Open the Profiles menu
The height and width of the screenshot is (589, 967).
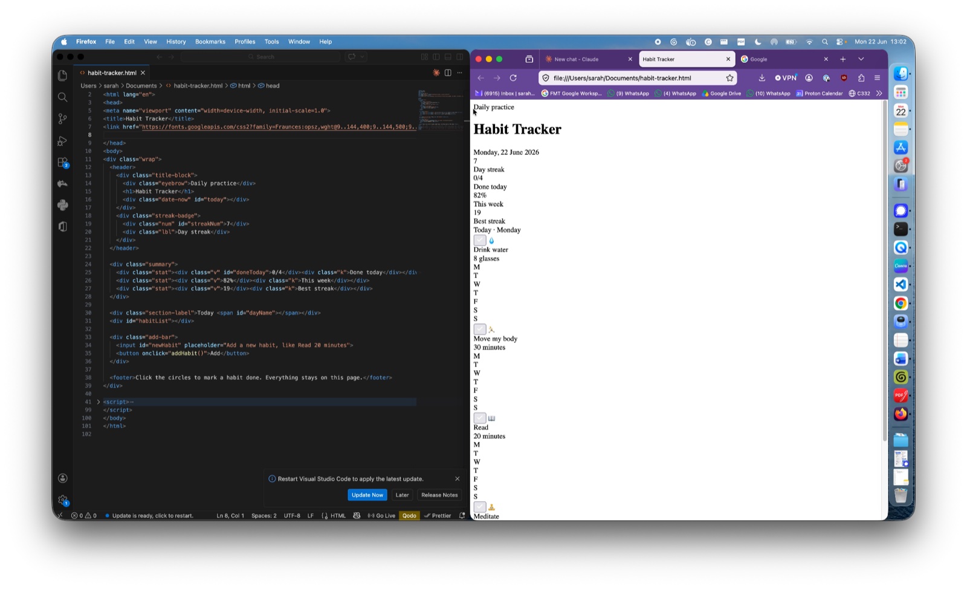tap(245, 42)
